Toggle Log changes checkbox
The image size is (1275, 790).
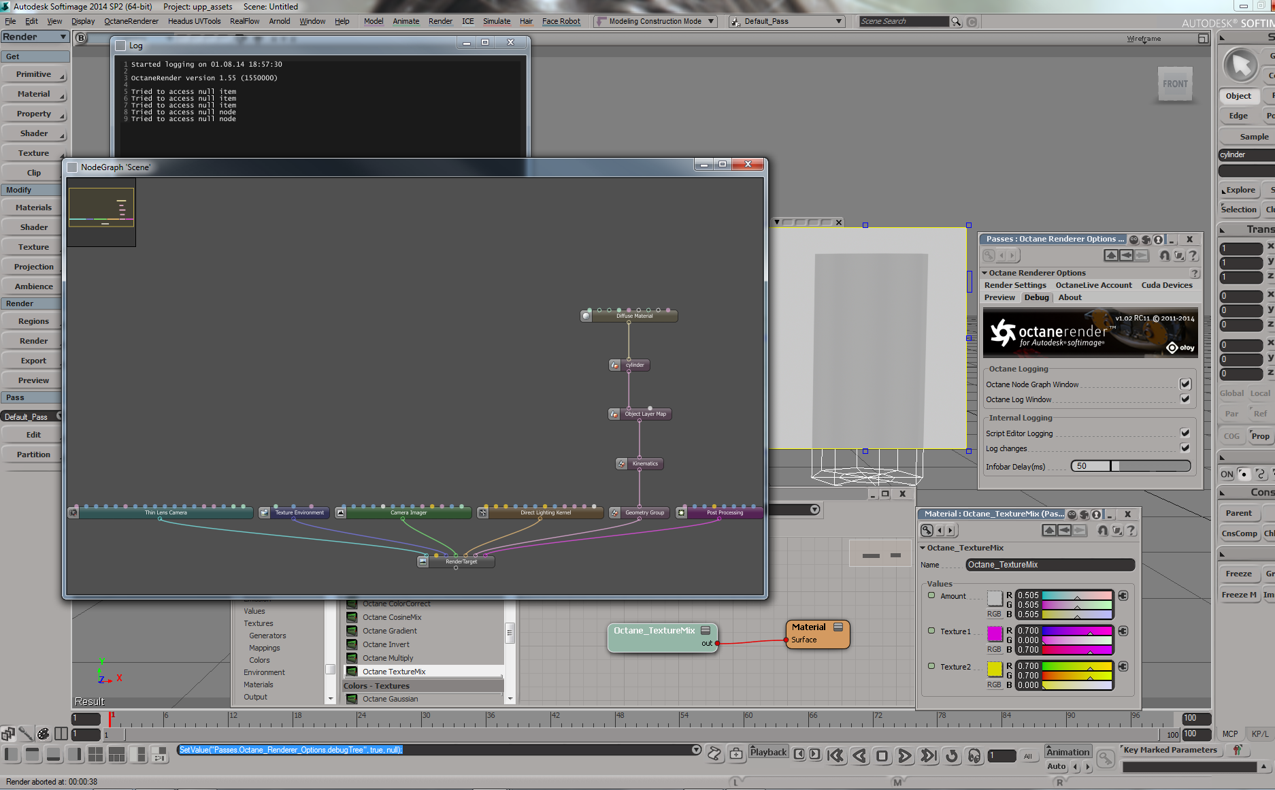click(1185, 448)
